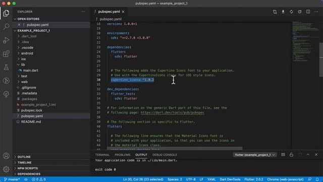Switch to the Terminal panel tab
Screen dimensions: 323x182
(x=102, y=155)
